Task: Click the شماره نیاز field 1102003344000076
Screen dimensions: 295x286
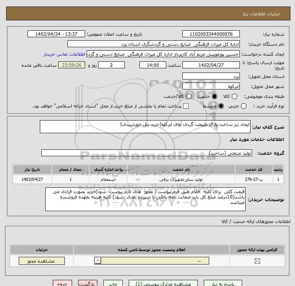Action: (x=211, y=34)
